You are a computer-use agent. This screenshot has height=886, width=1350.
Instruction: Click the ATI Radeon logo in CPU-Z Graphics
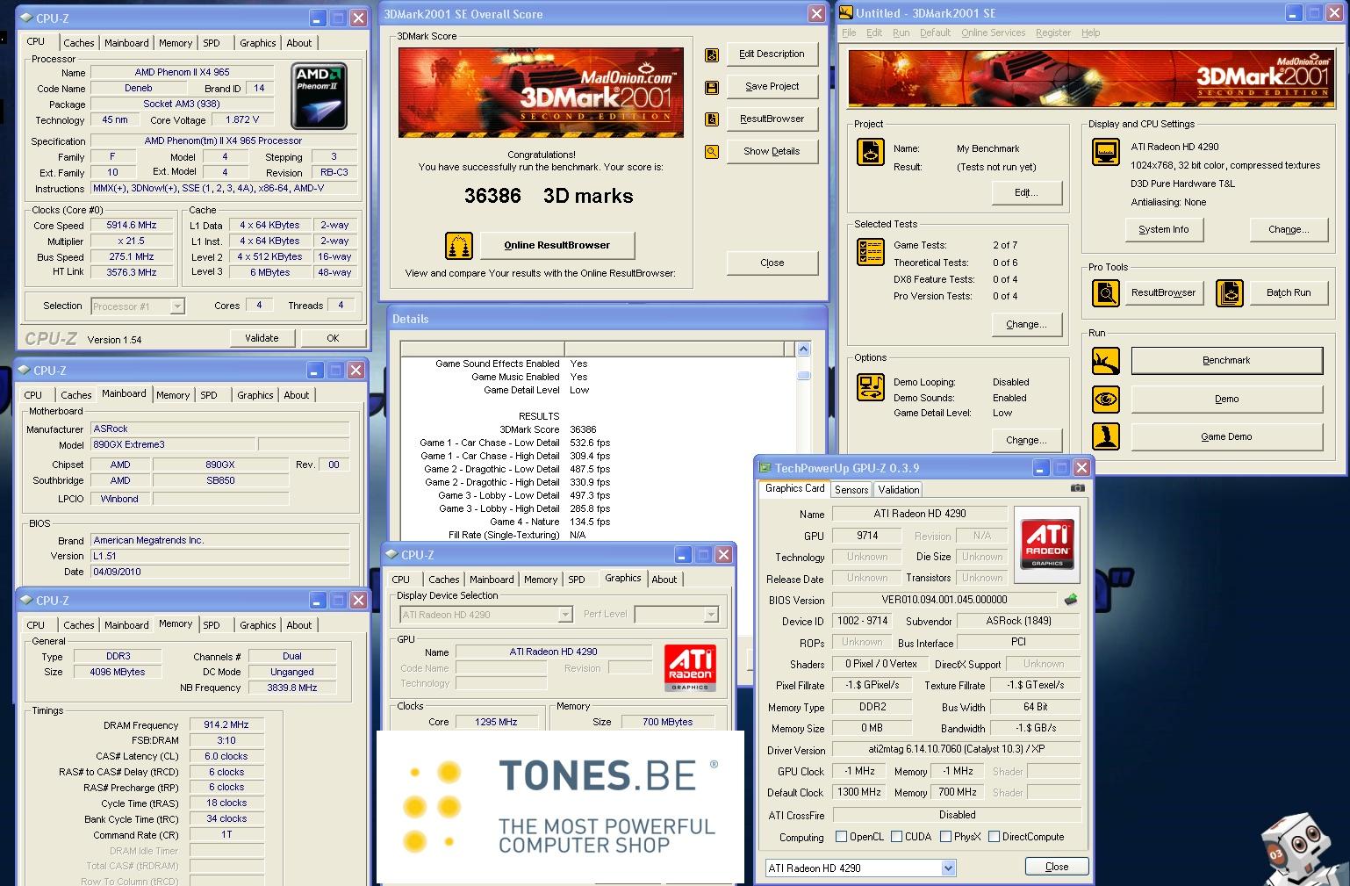690,669
